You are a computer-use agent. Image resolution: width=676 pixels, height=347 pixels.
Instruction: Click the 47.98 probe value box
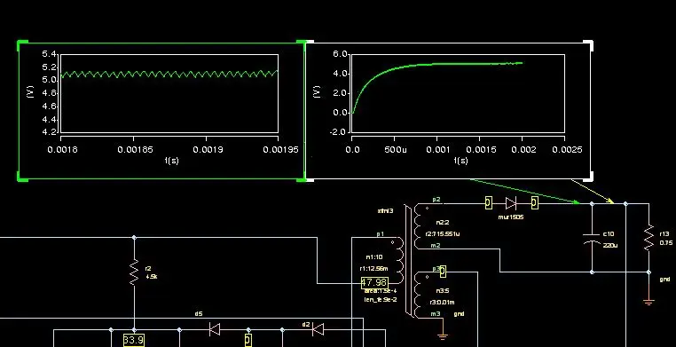[374, 283]
